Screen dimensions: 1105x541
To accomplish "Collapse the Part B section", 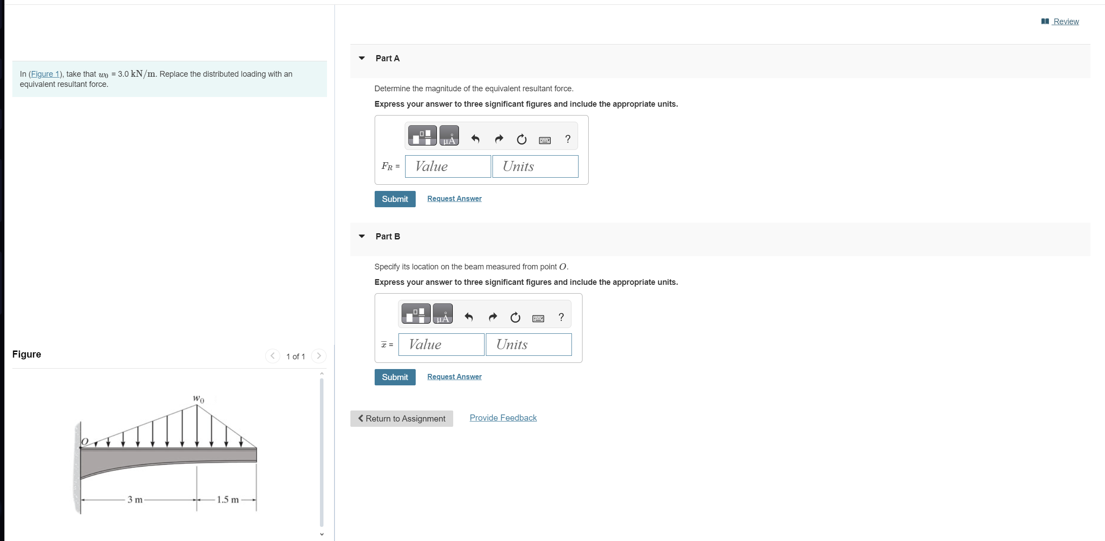I will click(x=362, y=236).
